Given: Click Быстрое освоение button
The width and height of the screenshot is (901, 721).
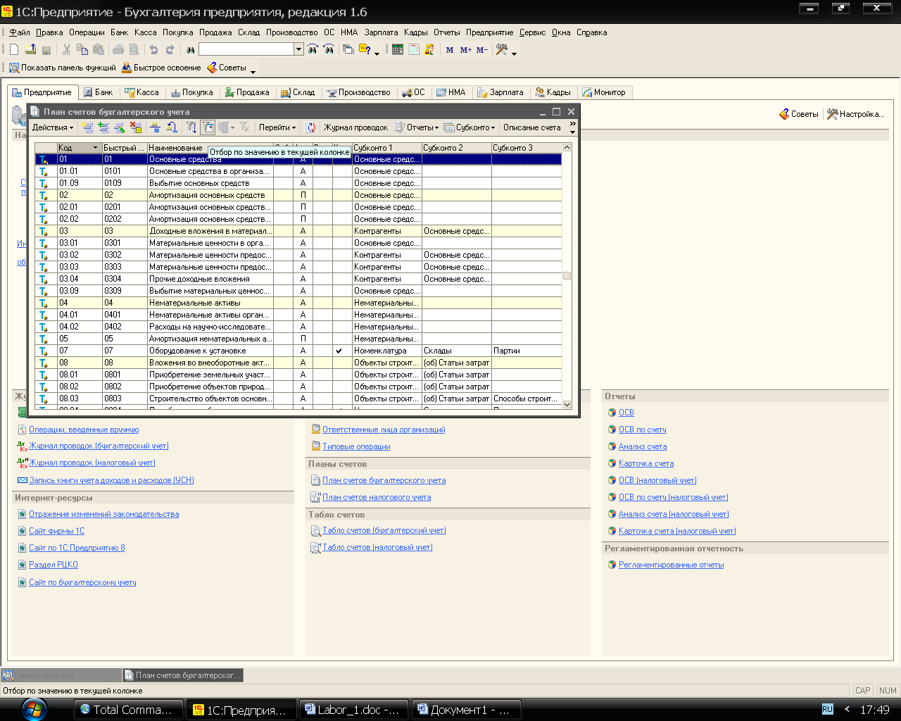Looking at the screenshot, I should 161,68.
